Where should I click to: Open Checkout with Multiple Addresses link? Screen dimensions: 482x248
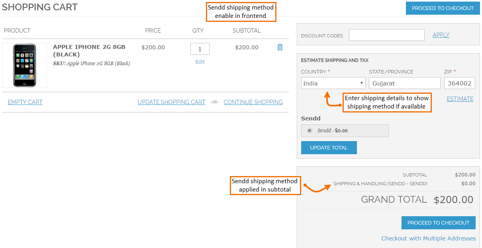click(x=429, y=238)
